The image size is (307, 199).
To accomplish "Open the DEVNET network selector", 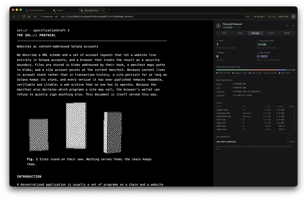I will coord(260,17).
